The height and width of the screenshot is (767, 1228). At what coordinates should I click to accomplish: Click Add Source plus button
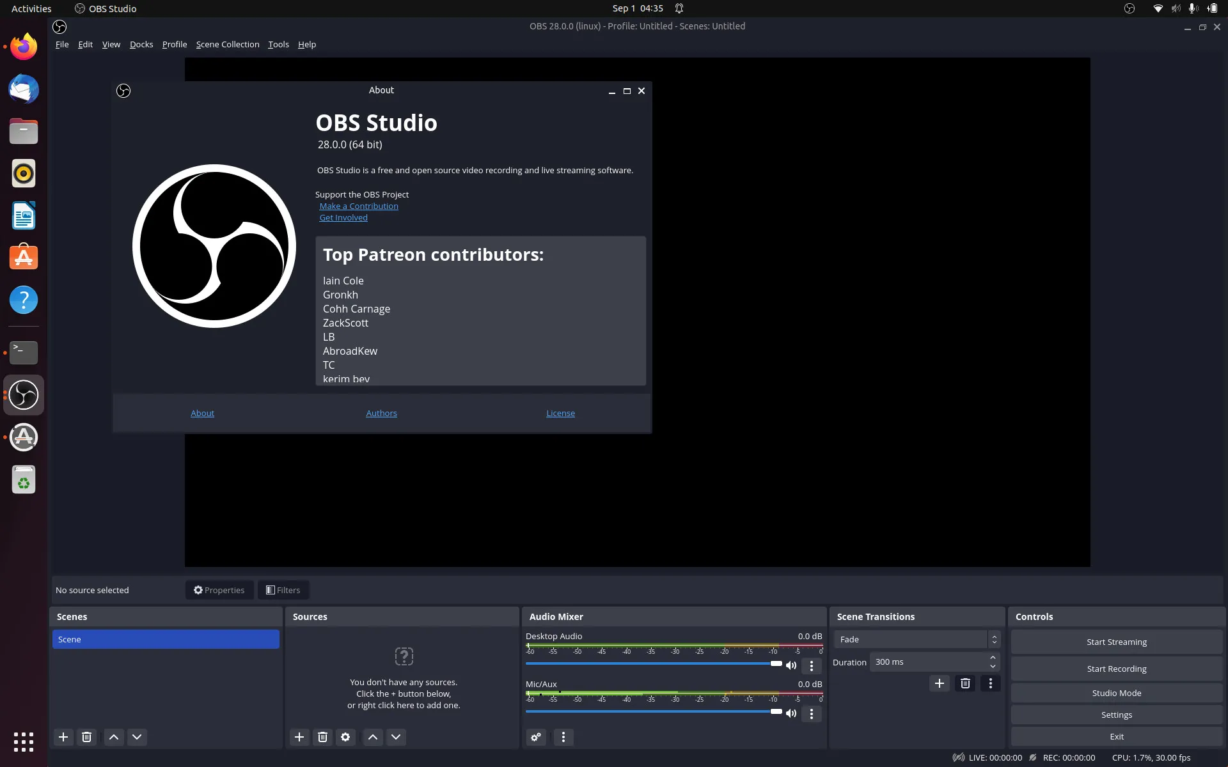point(298,737)
